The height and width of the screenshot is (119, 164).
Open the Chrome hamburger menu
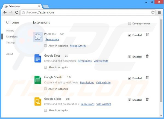159,12
